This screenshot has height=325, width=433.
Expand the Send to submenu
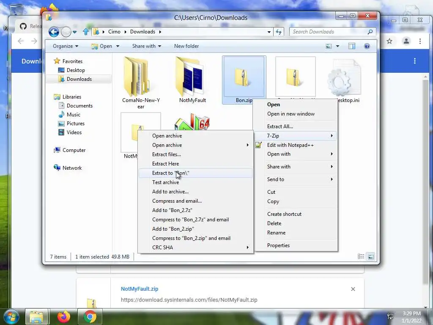click(x=296, y=179)
